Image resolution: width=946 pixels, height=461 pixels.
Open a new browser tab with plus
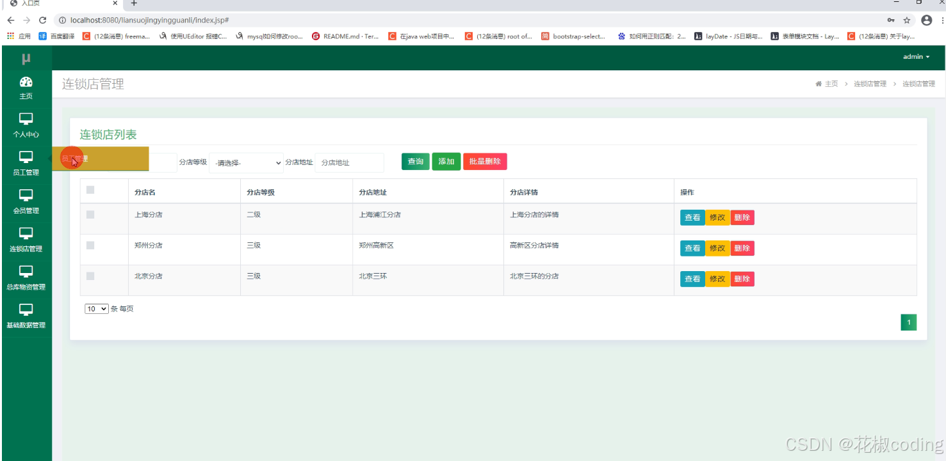(x=134, y=3)
